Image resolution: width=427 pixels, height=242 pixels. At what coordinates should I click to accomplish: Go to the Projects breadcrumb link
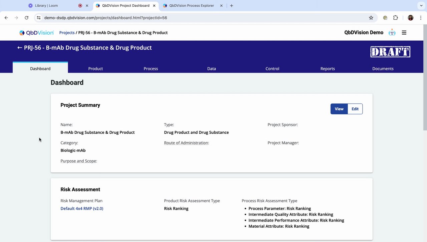(x=67, y=33)
